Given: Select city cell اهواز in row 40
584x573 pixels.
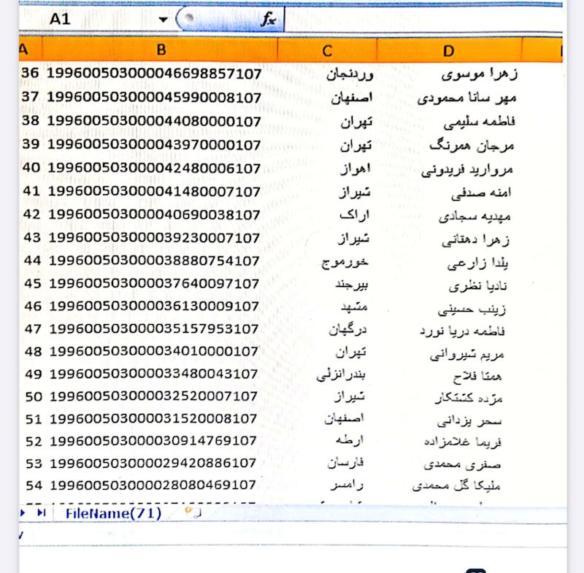Looking at the screenshot, I should 356,169.
